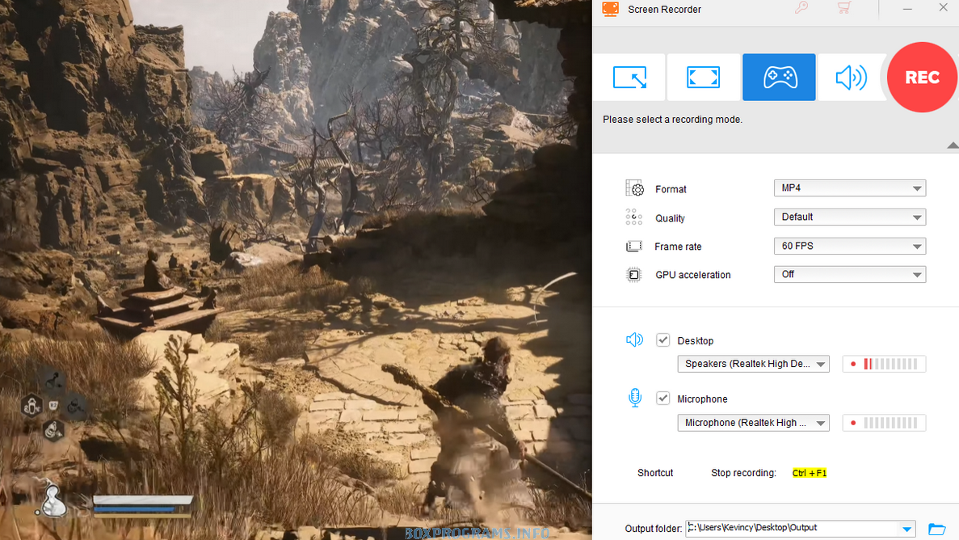Collapse the settings panel with the up arrow
This screenshot has height=540, width=959.
(953, 145)
